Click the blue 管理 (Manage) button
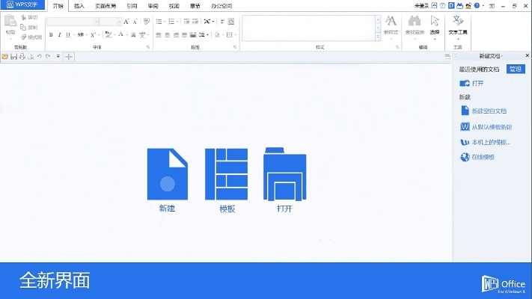The width and height of the screenshot is (532, 299). point(515,69)
